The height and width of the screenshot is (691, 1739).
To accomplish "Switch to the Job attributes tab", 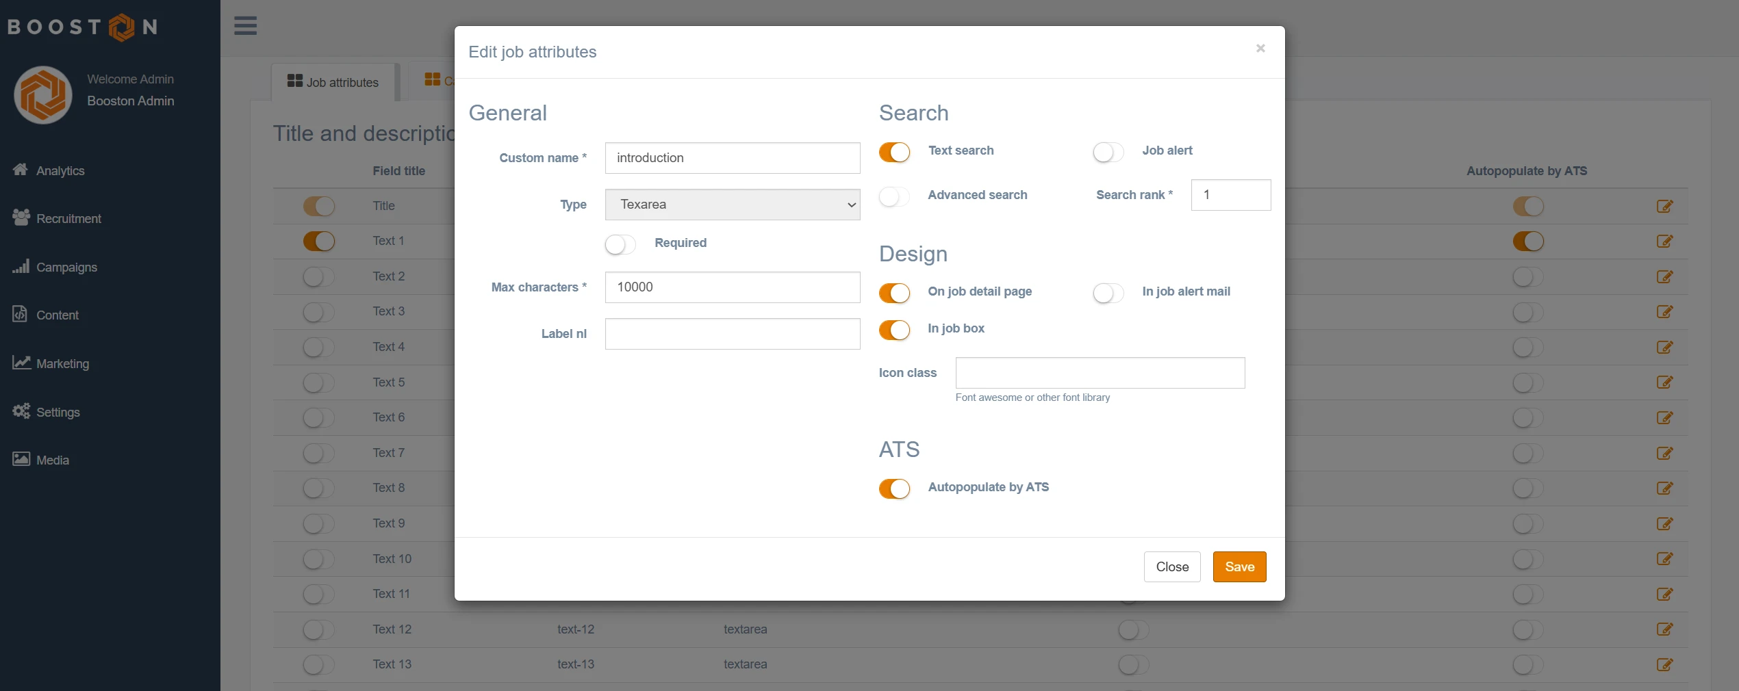I will click(x=333, y=82).
